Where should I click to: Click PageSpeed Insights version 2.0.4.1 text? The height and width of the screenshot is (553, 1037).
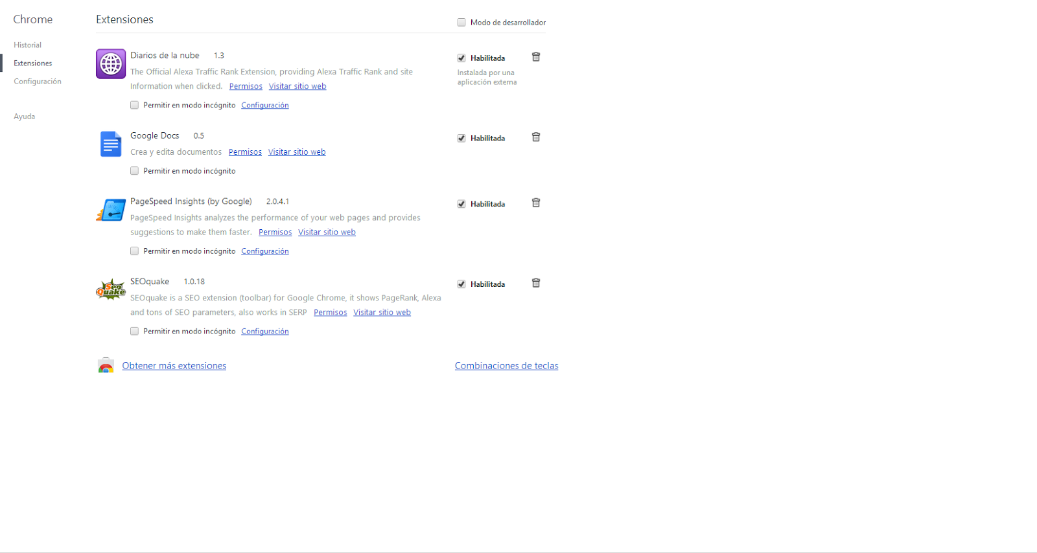coord(277,201)
